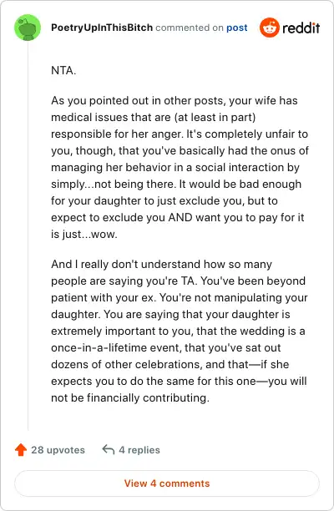The width and height of the screenshot is (334, 511).
Task: Click the last line "not be financially contributing."
Action: pos(130,398)
